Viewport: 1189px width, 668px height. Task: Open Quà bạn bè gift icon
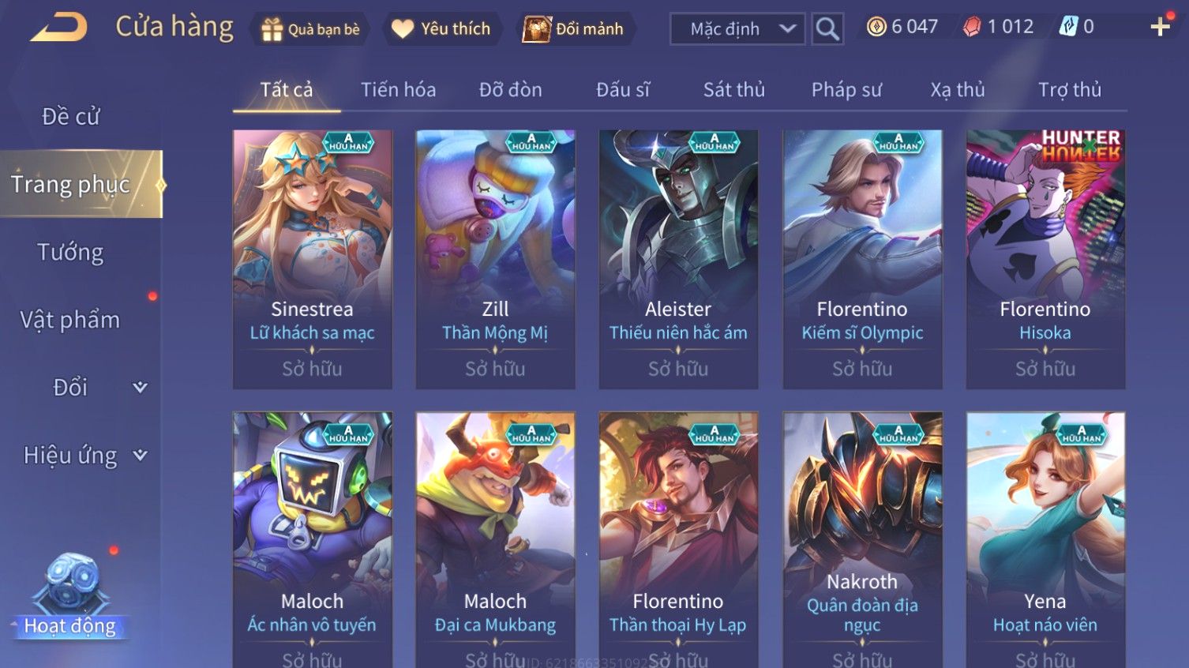[272, 29]
